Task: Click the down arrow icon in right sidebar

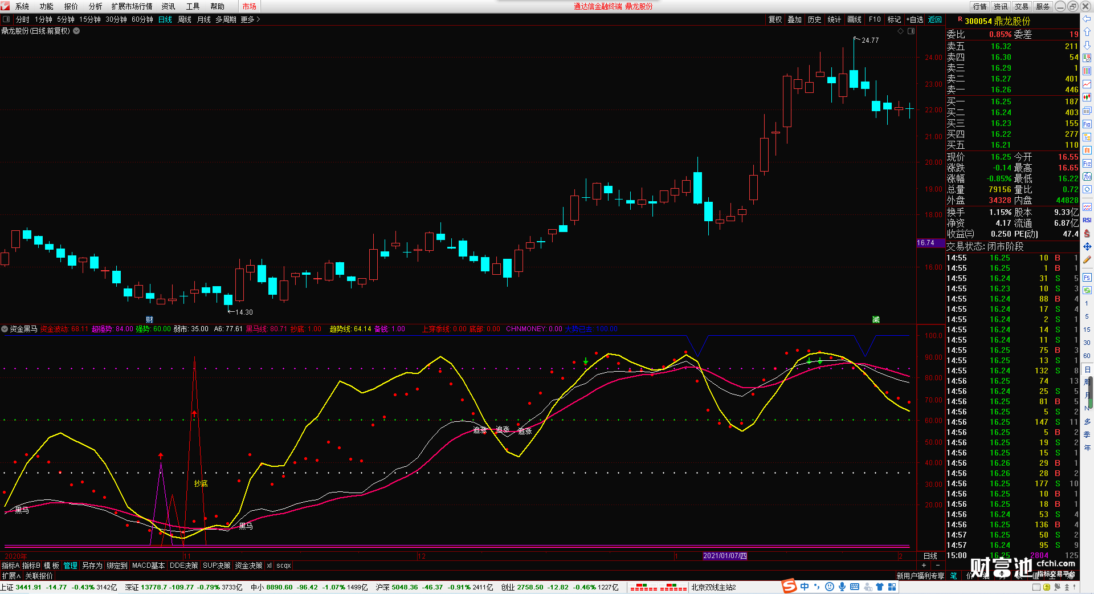Action: click(1087, 45)
